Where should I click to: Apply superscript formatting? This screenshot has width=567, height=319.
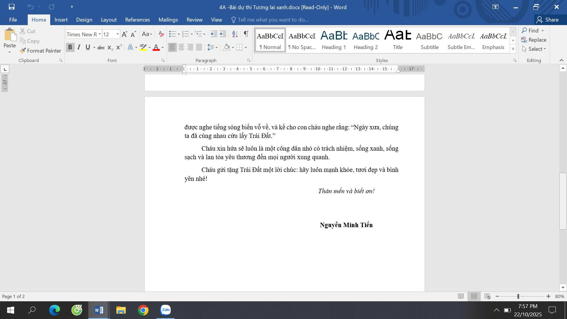(x=119, y=47)
